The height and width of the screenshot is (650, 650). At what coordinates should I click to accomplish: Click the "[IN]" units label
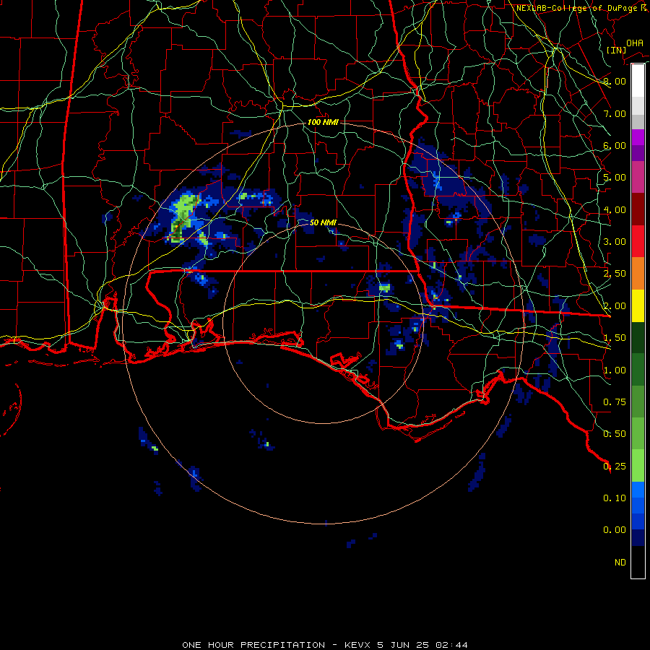click(616, 50)
